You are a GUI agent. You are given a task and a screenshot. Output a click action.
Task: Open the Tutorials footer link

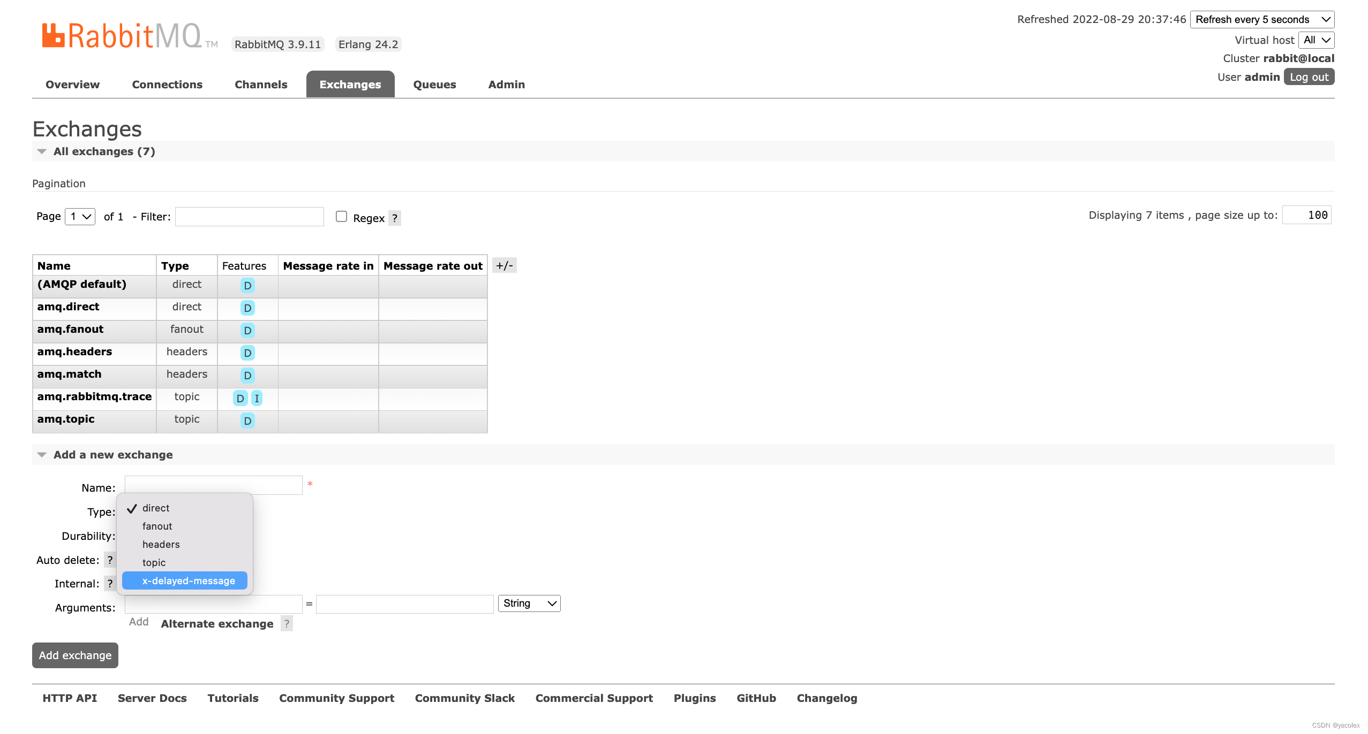click(x=233, y=698)
